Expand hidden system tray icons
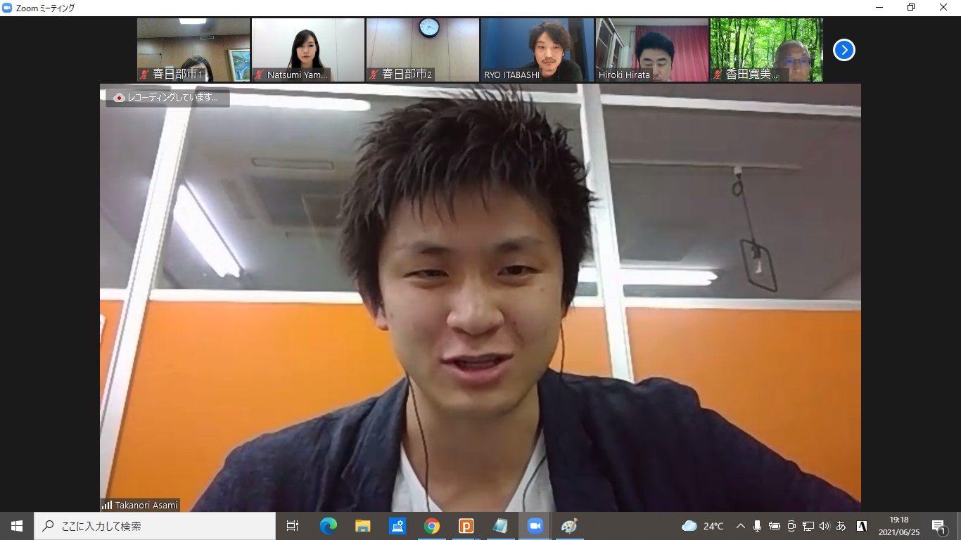Viewport: 961px width, 540px height. pos(741,526)
